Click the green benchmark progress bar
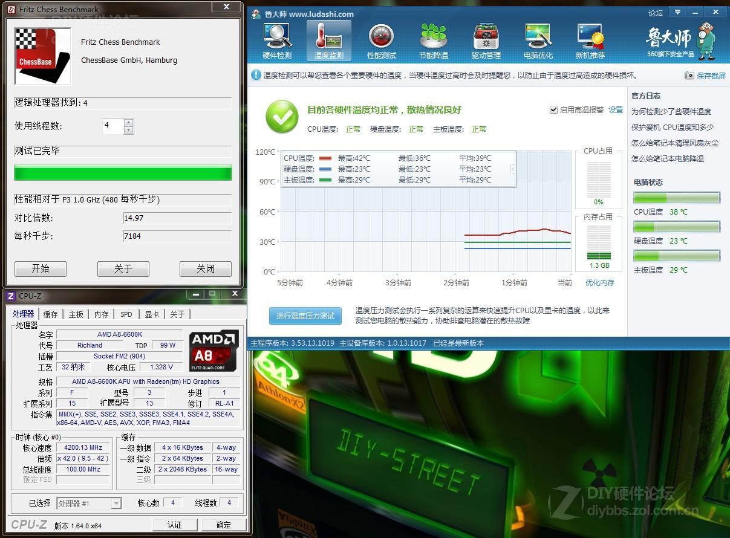Screen dimensions: 730x538 pos(123,172)
